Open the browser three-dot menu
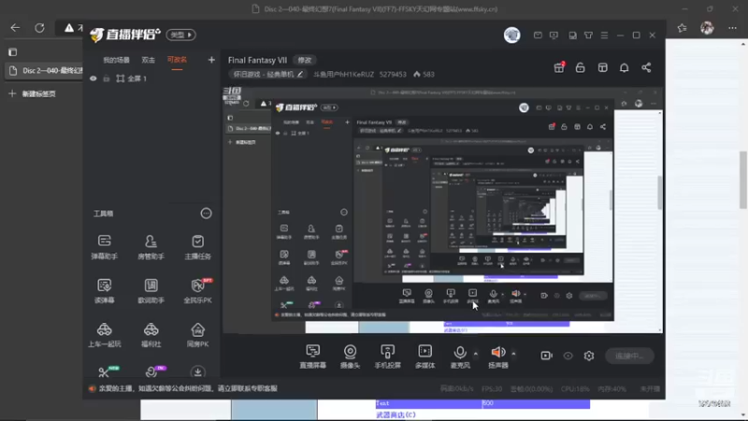The image size is (748, 421). [732, 28]
